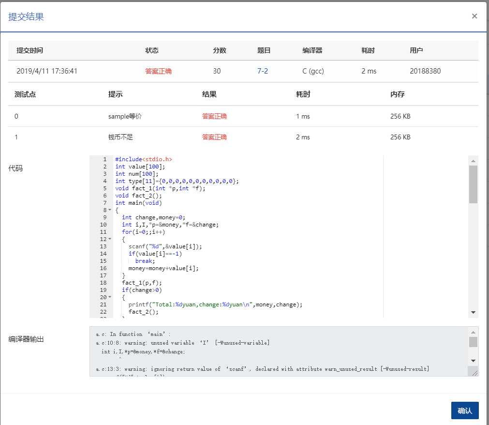The height and width of the screenshot is (425, 489).
Task: Collapse code fold arrow at line 8
Action: [x=110, y=210]
